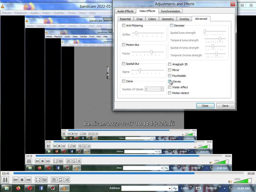
Task: Click the Address input field in taskbar
Action: click(x=145, y=188)
